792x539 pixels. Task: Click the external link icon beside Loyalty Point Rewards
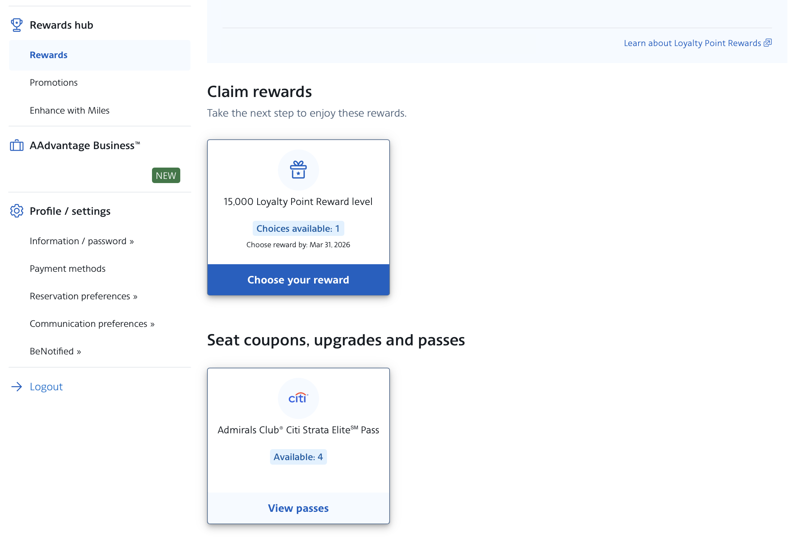[x=768, y=43]
